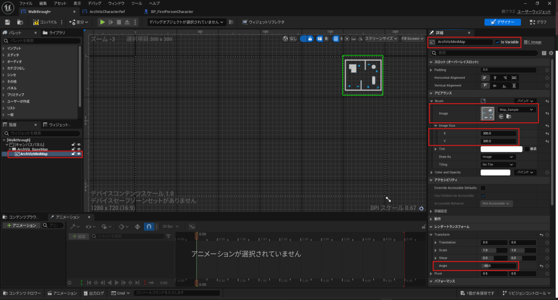
Task: Switch to the BP_FirstPersonCharacter tab
Action: pos(172,11)
